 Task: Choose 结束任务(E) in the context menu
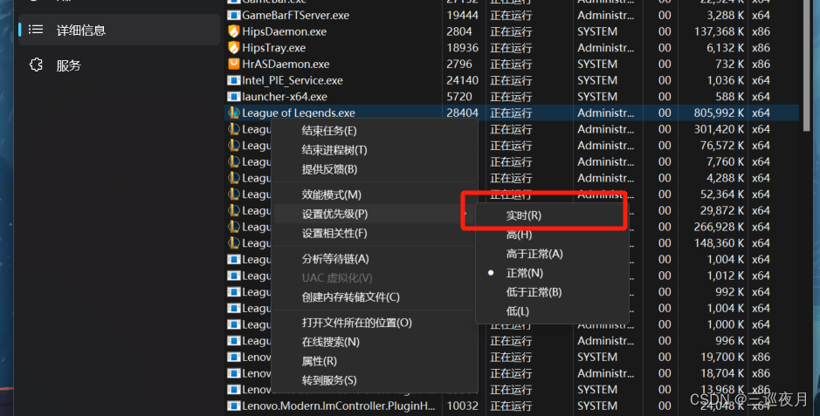tap(376, 131)
